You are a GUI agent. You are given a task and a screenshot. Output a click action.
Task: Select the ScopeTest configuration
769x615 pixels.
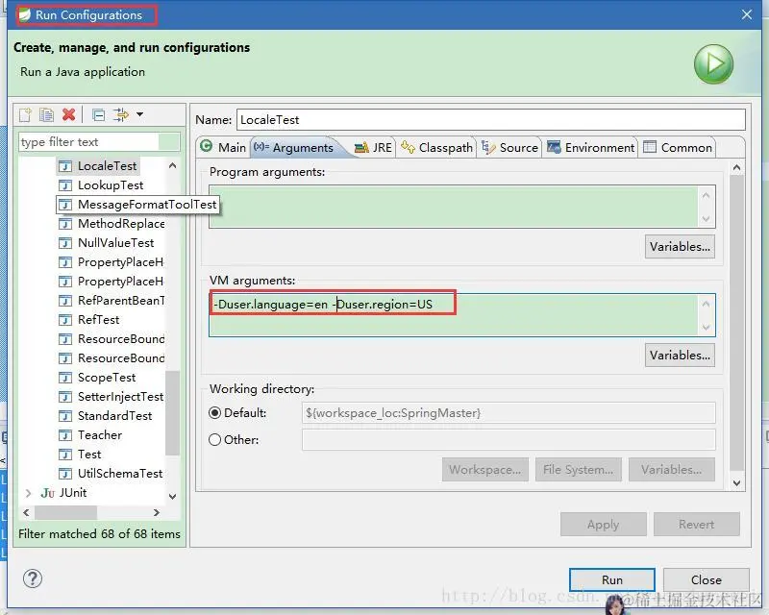tap(107, 378)
